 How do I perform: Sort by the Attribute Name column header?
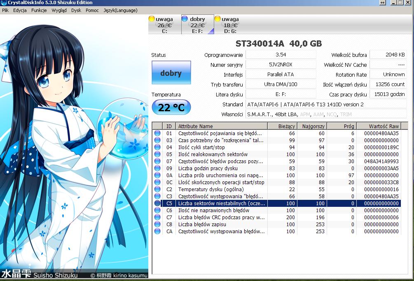click(222, 126)
